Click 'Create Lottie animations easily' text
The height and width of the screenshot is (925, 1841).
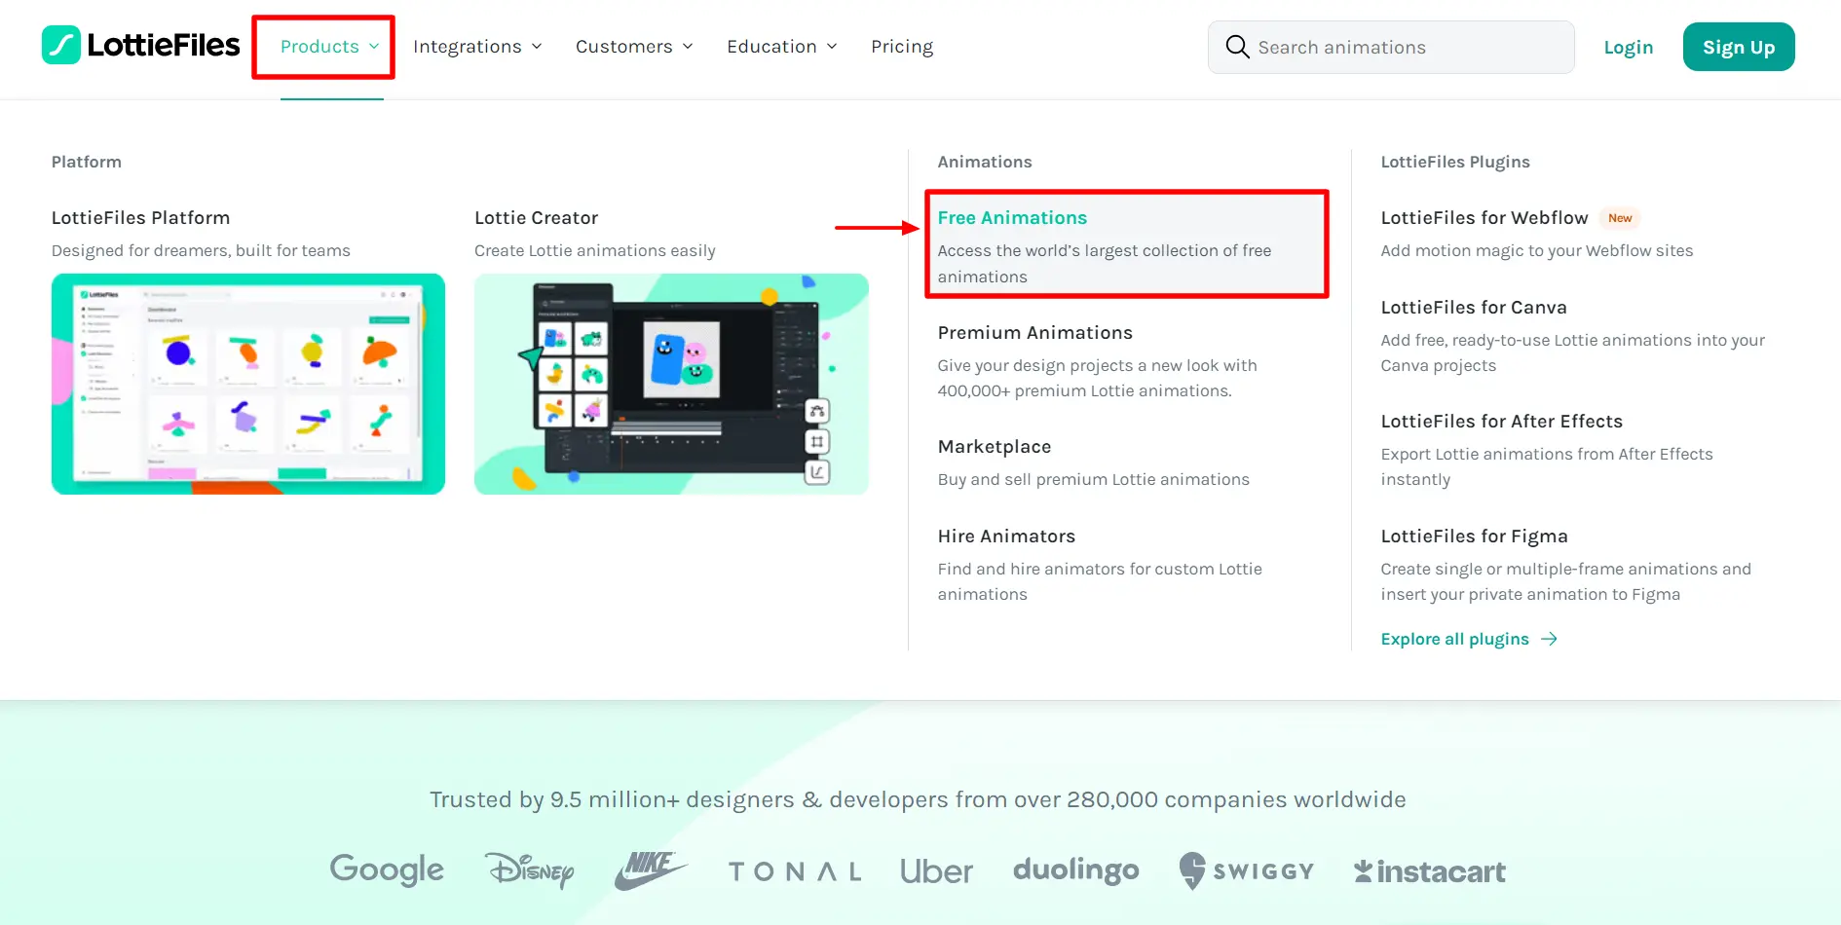pyautogui.click(x=595, y=250)
